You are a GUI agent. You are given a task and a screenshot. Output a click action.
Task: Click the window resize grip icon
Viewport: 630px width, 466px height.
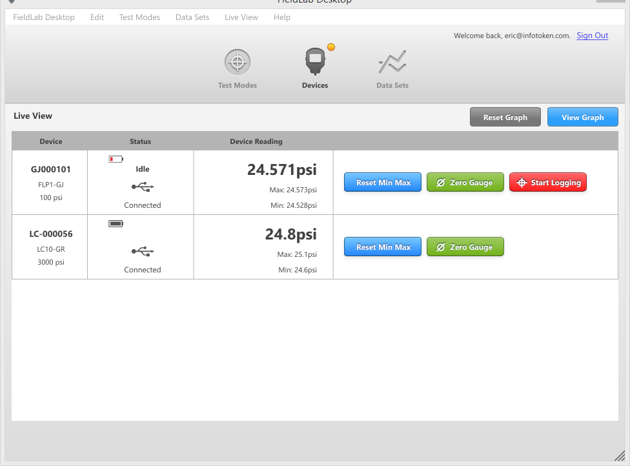(x=620, y=456)
